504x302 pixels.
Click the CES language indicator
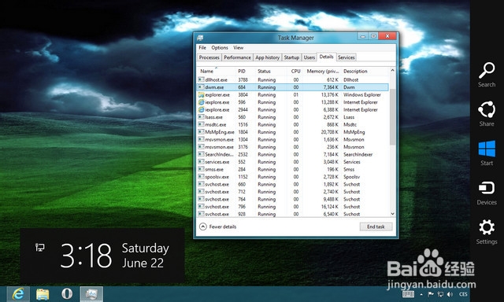tap(463, 294)
